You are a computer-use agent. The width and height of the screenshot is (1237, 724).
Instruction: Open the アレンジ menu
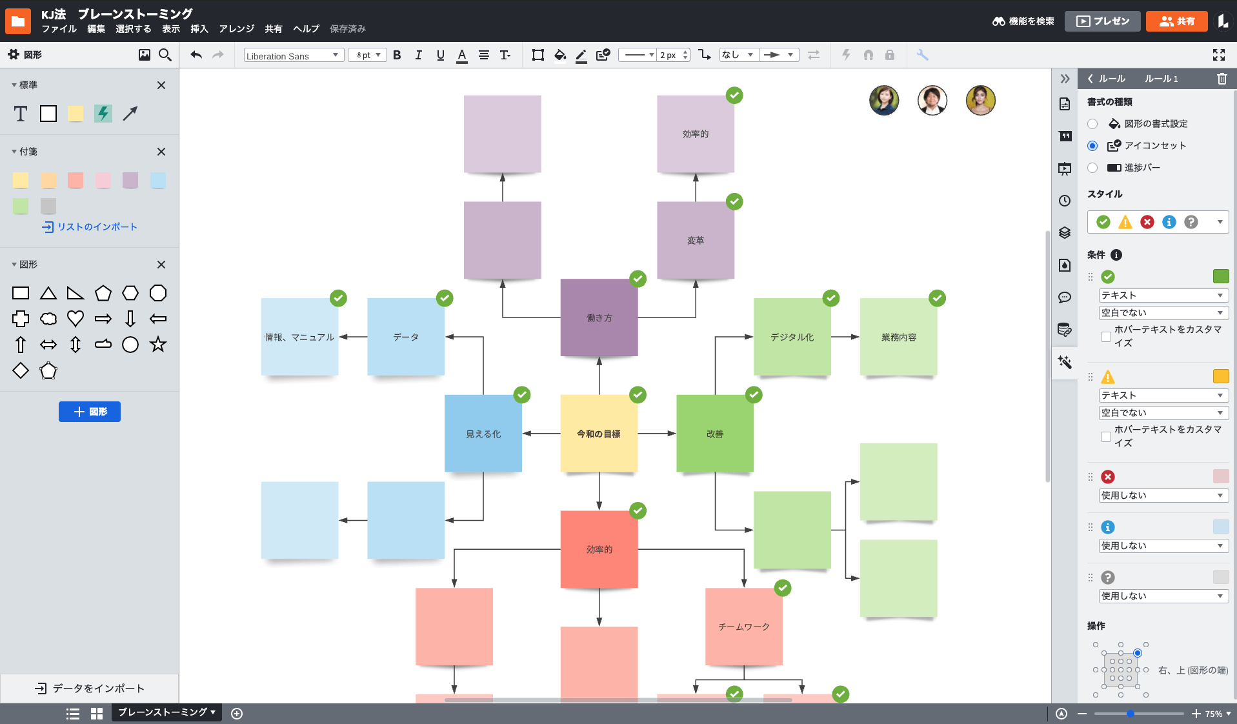[236, 29]
